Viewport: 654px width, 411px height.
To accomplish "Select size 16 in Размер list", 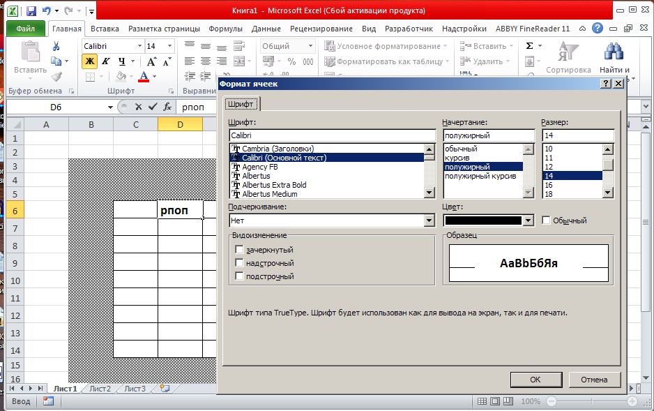I will 572,185.
